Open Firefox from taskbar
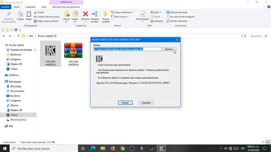Viewport: 271px width, 152px height. [x=113, y=148]
